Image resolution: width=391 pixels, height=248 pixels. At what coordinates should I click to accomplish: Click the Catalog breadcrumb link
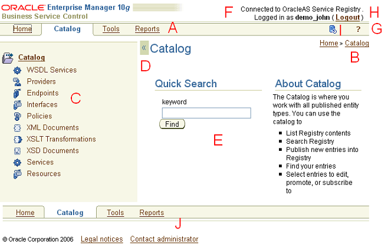click(357, 43)
